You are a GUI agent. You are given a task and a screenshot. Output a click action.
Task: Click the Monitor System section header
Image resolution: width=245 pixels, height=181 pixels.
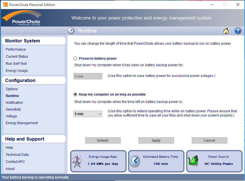(x=33, y=41)
